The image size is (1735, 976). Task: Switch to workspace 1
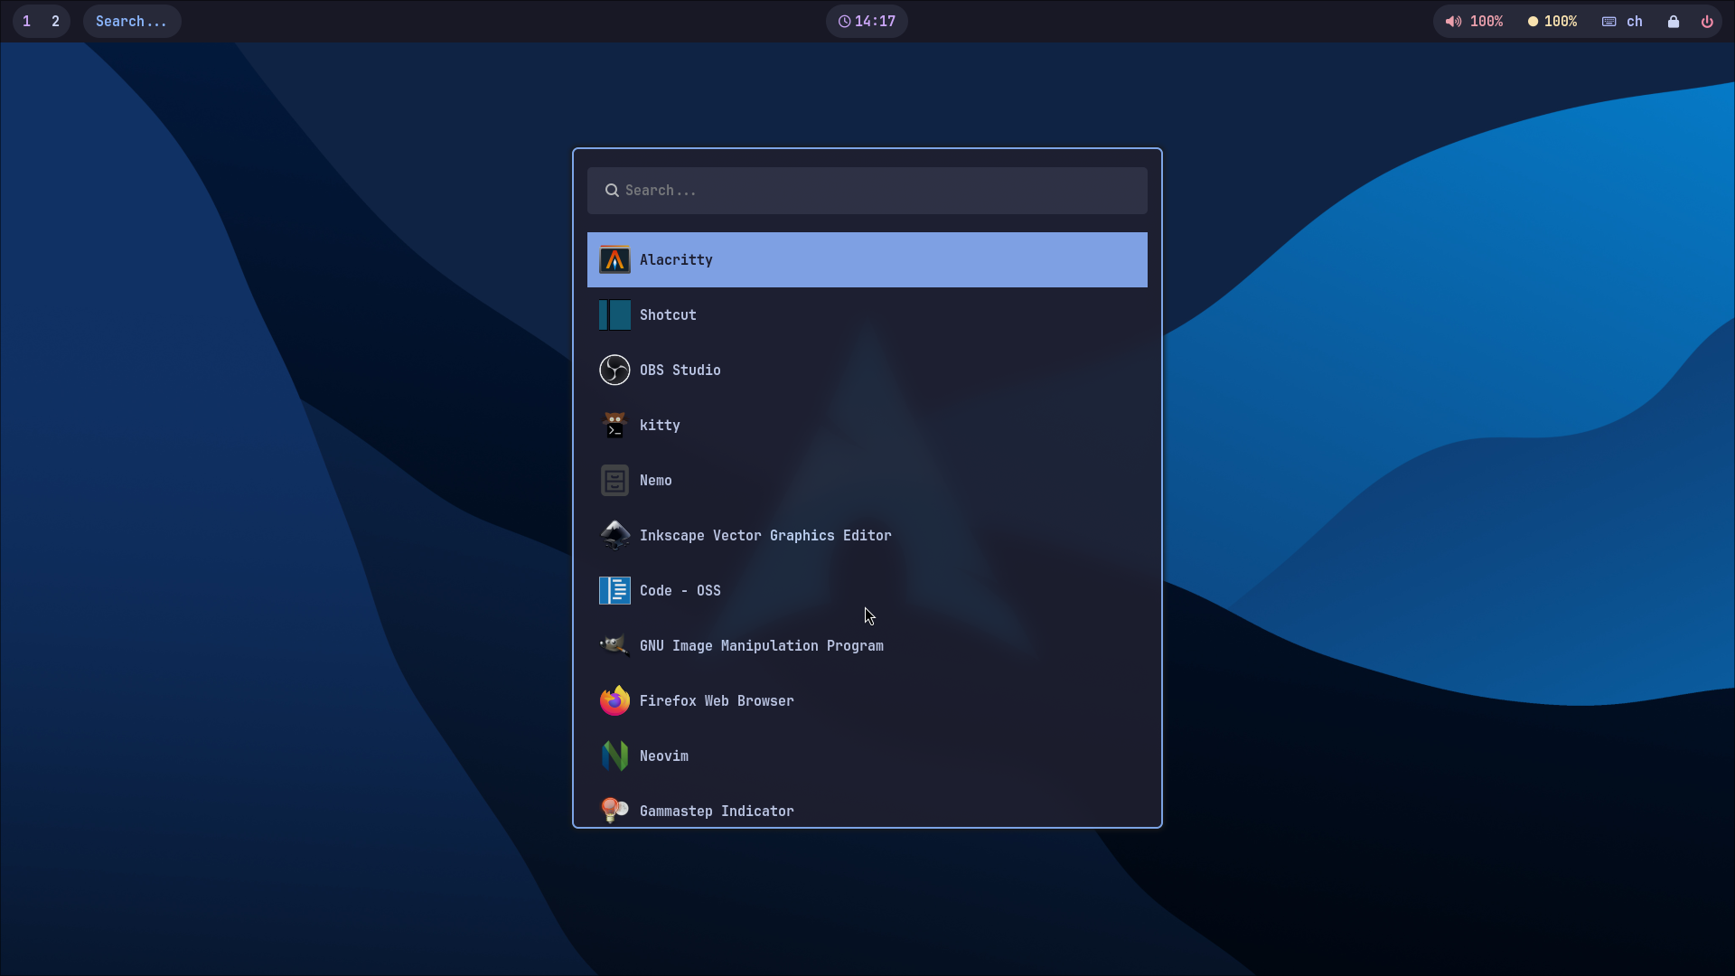[x=27, y=22]
